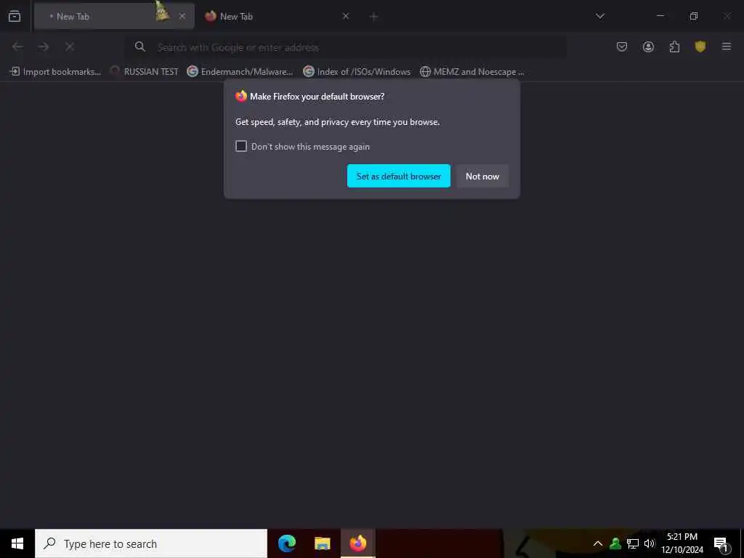The image size is (744, 558).
Task: Open the Extensions panel
Action: pos(674,46)
